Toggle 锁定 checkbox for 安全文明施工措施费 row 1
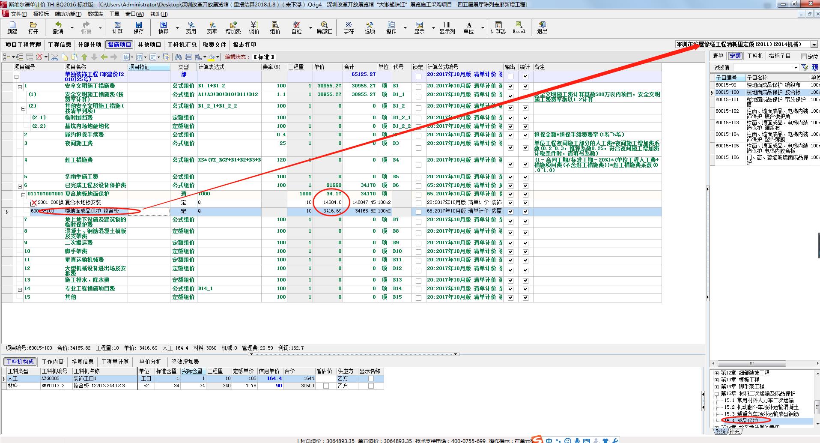Viewport: 820px width, 443px height. (x=418, y=87)
